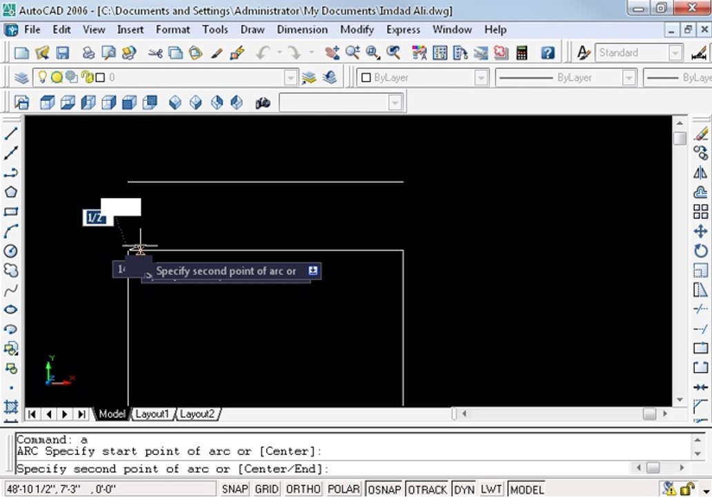
Task: Go to next layout tab arrow
Action: 65,414
